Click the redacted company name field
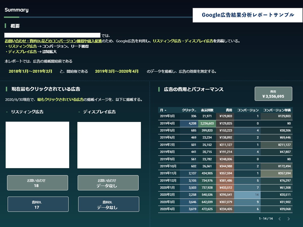The image size is (303, 227). [52, 35]
